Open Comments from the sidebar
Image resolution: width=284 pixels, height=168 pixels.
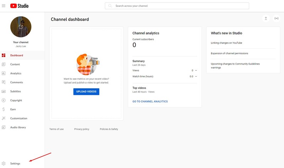(16, 82)
